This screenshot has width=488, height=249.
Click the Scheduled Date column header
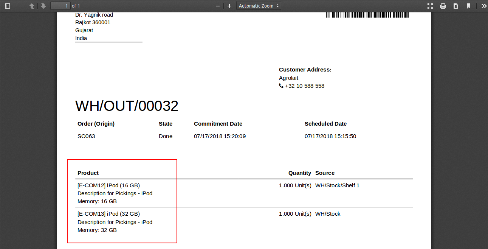[326, 124]
